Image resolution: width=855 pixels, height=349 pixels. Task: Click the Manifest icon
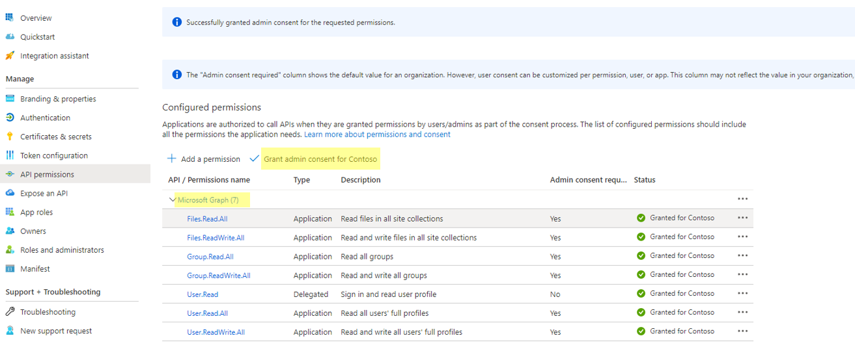point(10,268)
